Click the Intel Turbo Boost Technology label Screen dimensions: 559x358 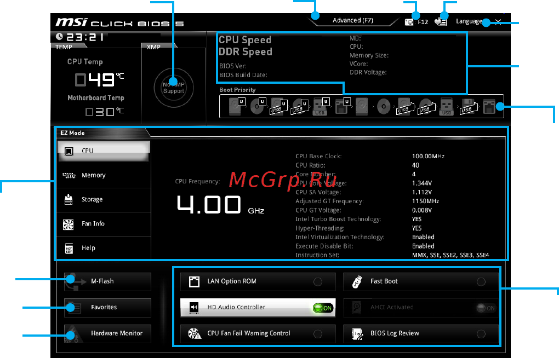[338, 219]
